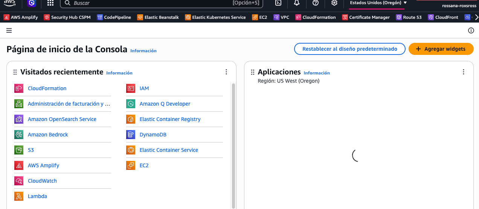Screen dimensions: 479x209
Task: Click the billing administration icon
Action: click(x=19, y=104)
